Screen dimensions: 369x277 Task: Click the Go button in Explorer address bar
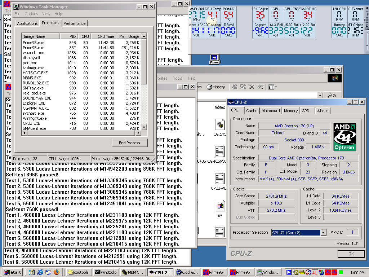click(333, 95)
